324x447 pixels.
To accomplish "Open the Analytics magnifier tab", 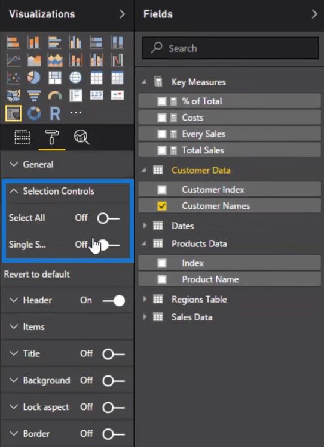I will [x=81, y=137].
